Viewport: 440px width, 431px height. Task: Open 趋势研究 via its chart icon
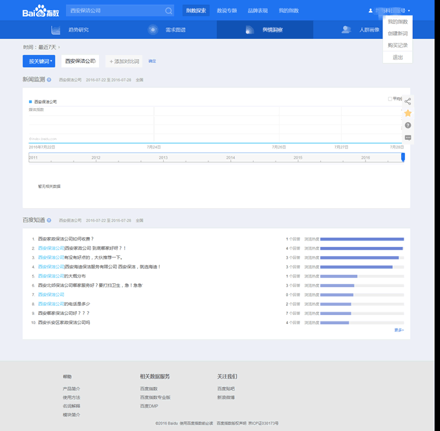[x=56, y=30]
